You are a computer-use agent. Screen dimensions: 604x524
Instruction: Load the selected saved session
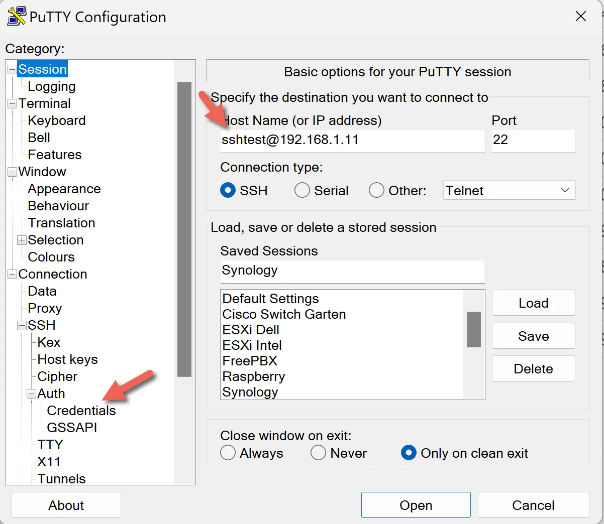pos(533,303)
